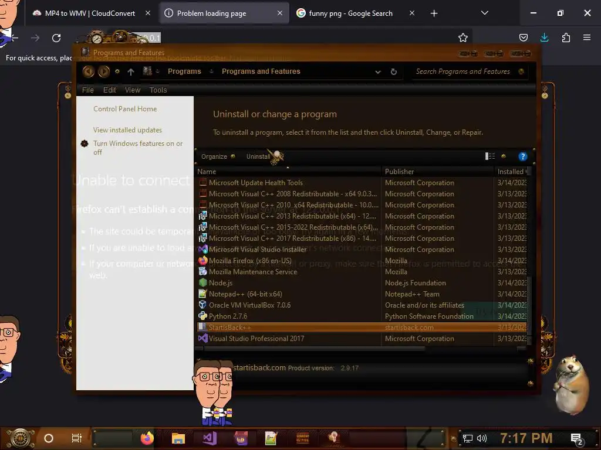Select Visual C++ 2010 x64 Redistributable row
This screenshot has height=450, width=601.
click(362, 205)
